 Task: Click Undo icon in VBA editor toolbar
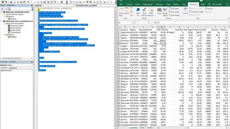pos(28,2)
